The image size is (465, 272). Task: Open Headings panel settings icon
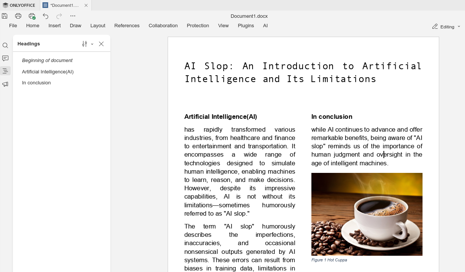(85, 44)
